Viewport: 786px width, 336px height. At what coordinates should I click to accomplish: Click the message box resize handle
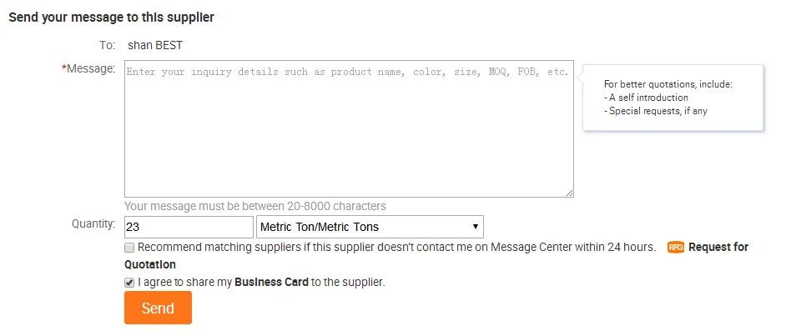[x=569, y=193]
